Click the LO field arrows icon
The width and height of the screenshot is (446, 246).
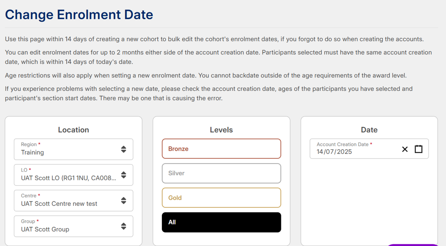pyautogui.click(x=123, y=175)
